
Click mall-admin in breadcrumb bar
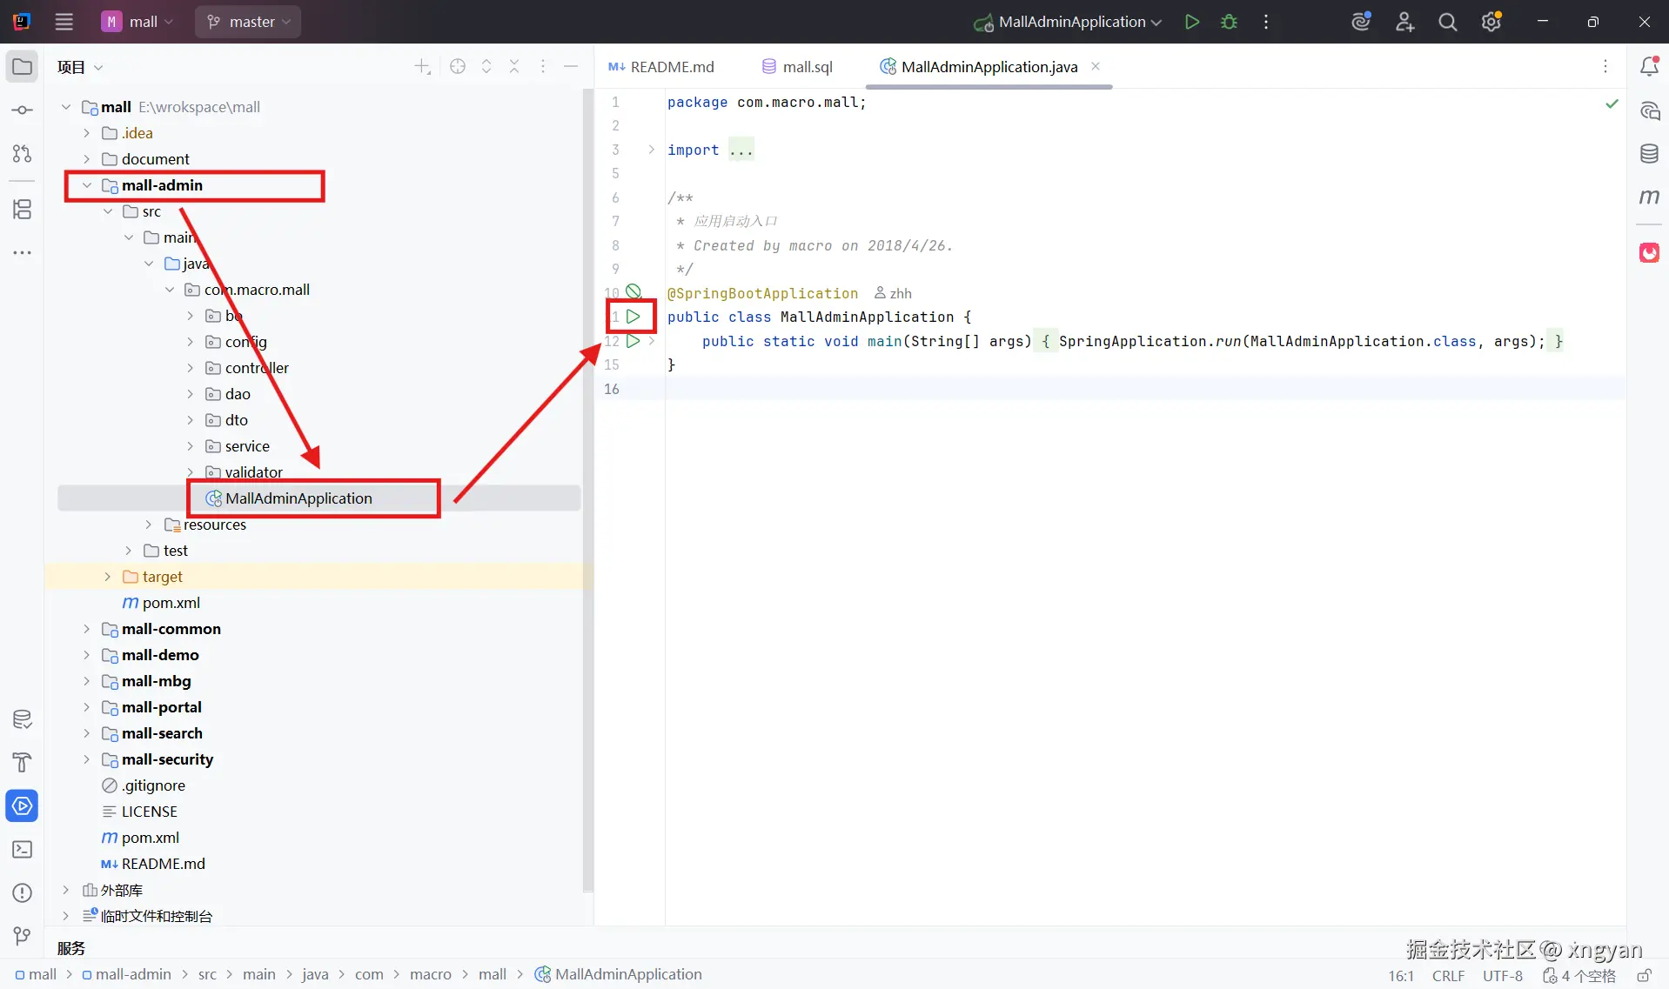click(127, 974)
